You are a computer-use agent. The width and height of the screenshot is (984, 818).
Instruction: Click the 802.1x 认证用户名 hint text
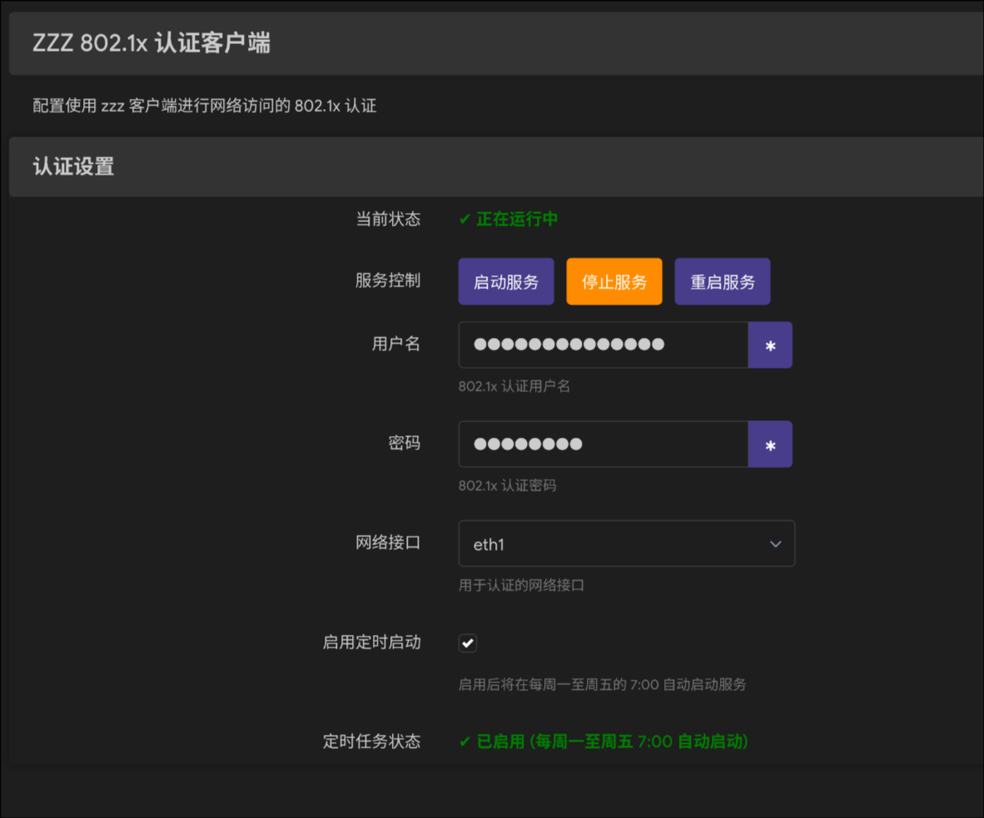(514, 386)
